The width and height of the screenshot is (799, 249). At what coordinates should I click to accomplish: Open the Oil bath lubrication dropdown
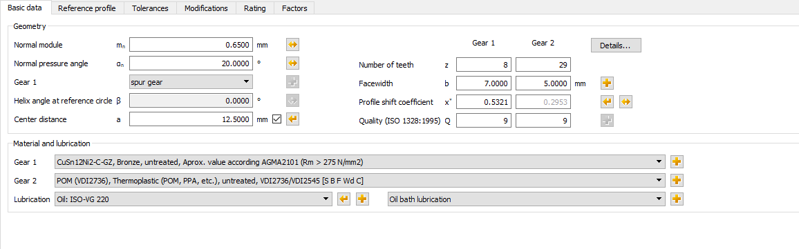click(527, 199)
